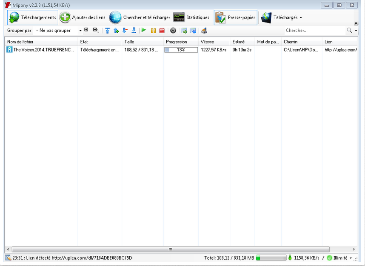This screenshot has width=365, height=266.
Task: Click the C:\Users\HP\Do... path cell
Action: pos(301,50)
